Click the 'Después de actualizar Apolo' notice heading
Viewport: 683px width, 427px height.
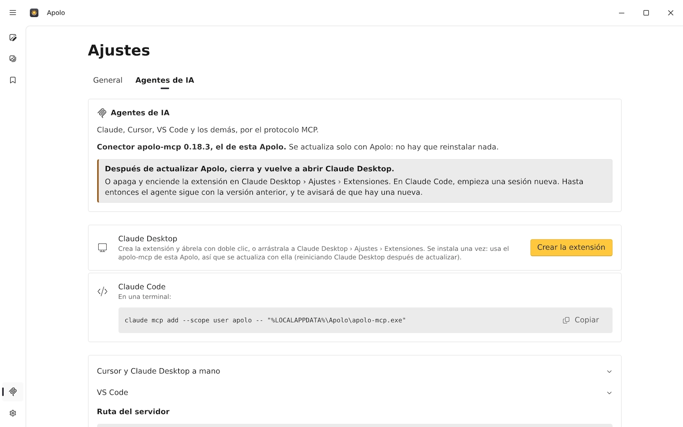pos(249,169)
